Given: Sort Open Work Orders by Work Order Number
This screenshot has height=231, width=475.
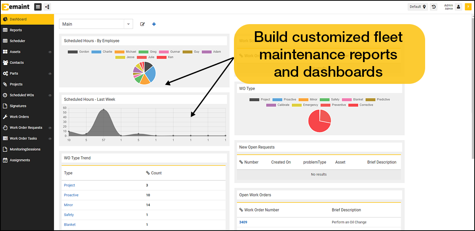Looking at the screenshot, I should [259, 210].
